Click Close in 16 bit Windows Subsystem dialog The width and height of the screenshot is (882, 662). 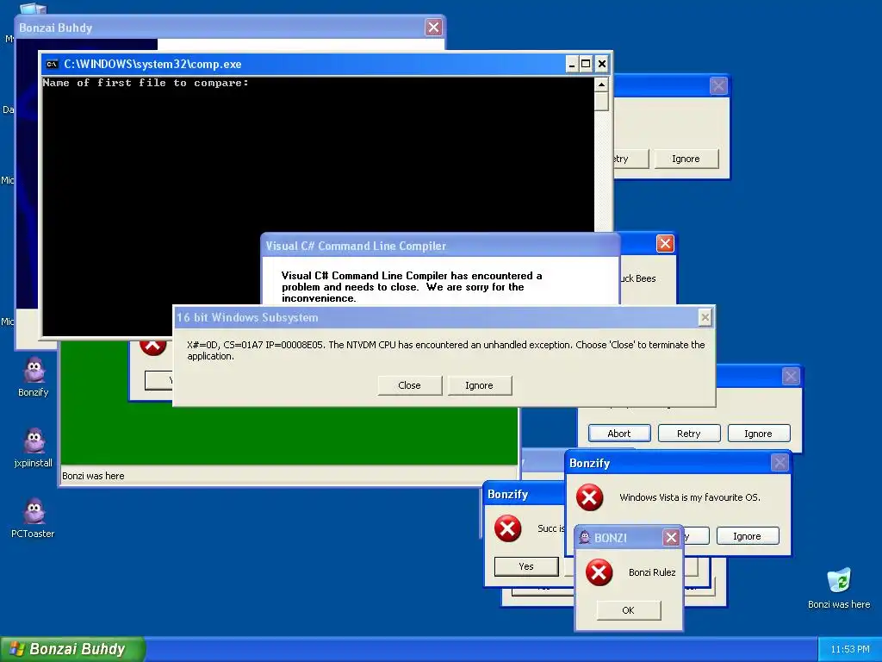click(x=409, y=385)
